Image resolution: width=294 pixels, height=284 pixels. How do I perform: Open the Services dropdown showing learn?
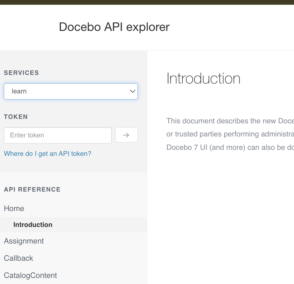[x=71, y=91]
